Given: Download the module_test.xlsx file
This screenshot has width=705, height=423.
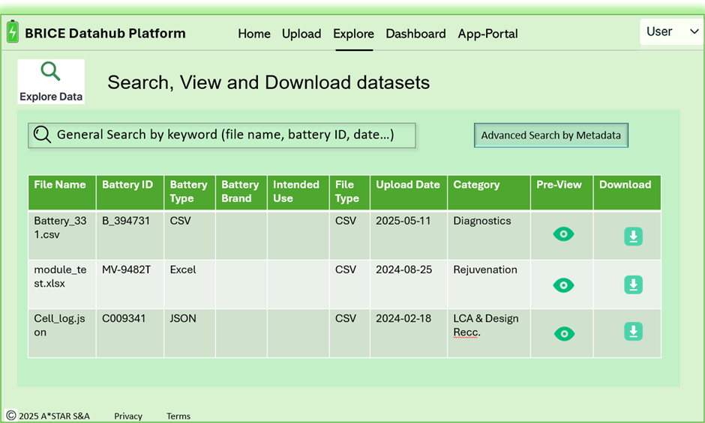Looking at the screenshot, I should [x=633, y=284].
